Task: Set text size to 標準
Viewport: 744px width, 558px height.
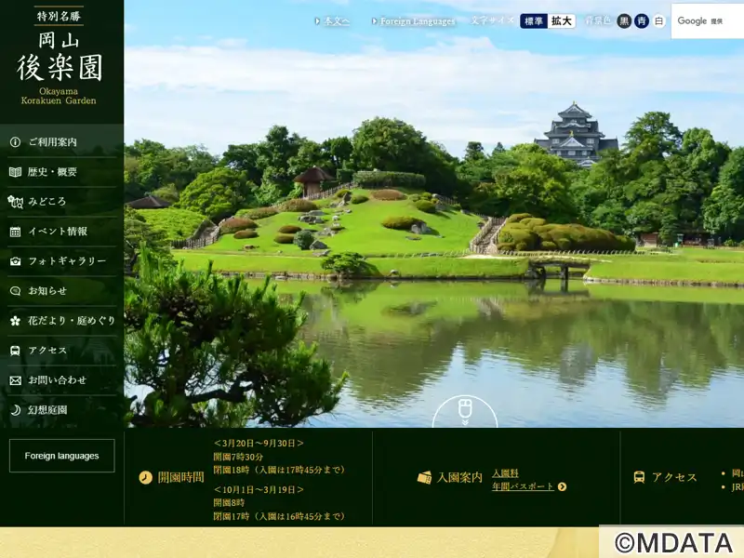Action: pyautogui.click(x=533, y=21)
